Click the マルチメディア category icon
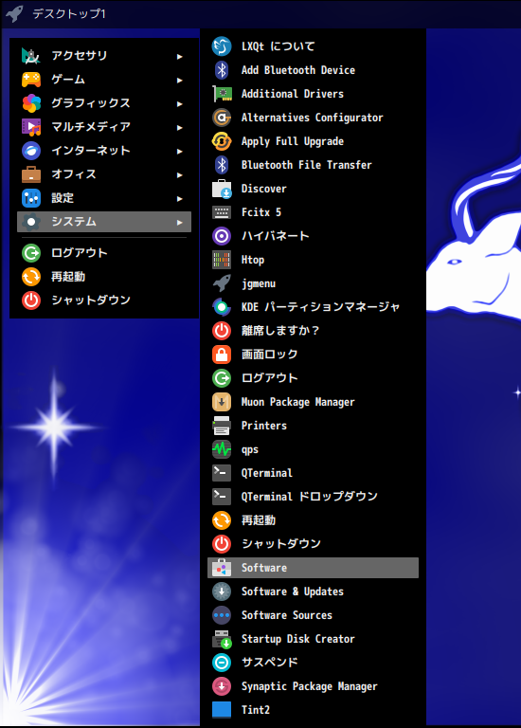This screenshot has height=728, width=521. tap(31, 127)
